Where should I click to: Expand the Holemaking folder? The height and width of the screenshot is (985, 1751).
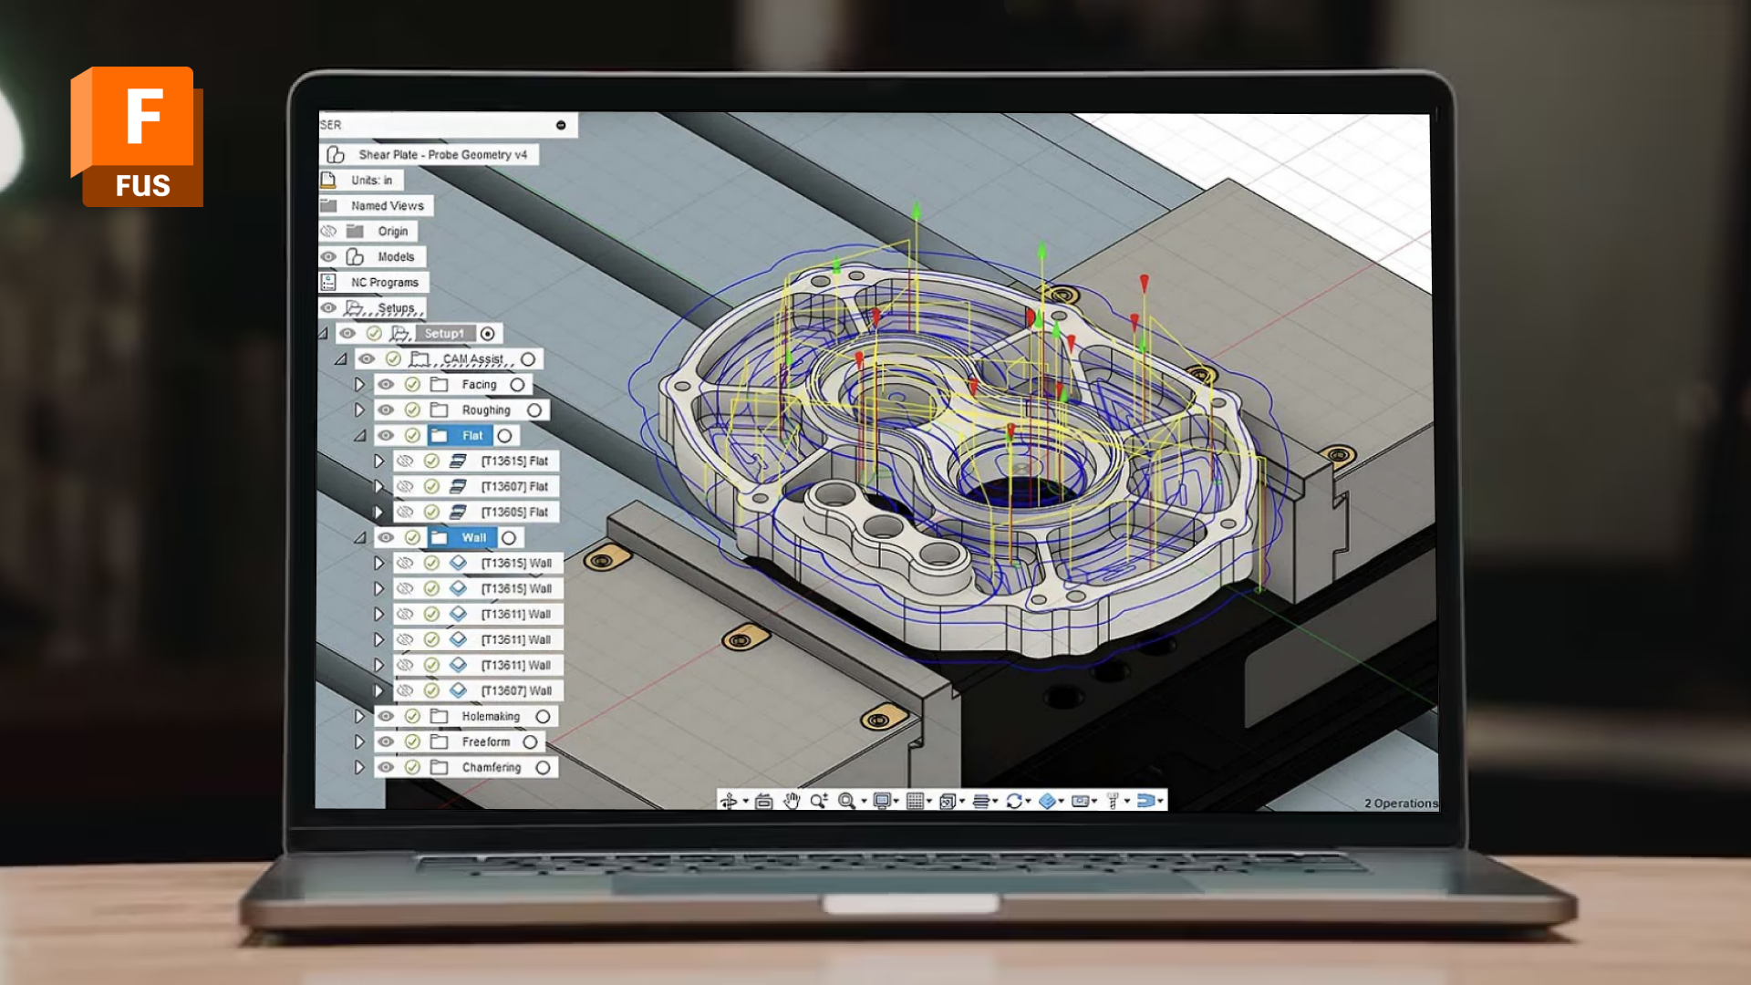(x=359, y=717)
